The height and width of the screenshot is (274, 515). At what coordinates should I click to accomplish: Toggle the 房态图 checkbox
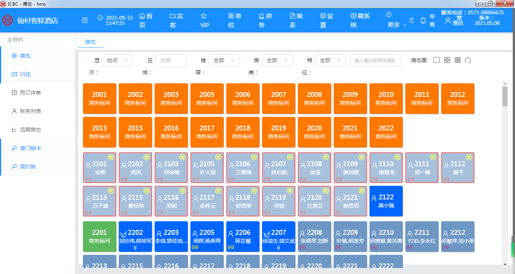[437, 60]
